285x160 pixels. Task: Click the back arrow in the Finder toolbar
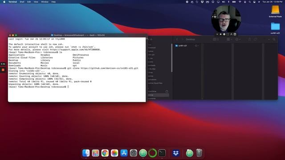pos(177,40)
